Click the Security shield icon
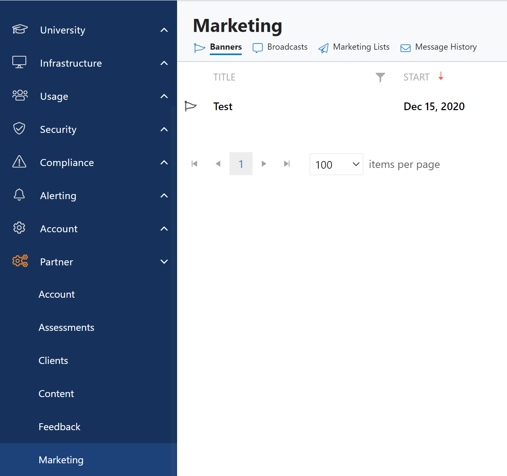 tap(19, 128)
